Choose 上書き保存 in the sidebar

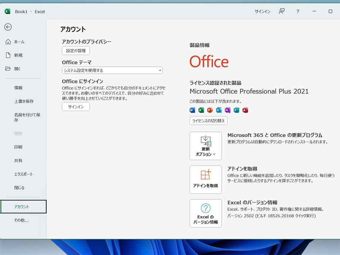(23, 101)
